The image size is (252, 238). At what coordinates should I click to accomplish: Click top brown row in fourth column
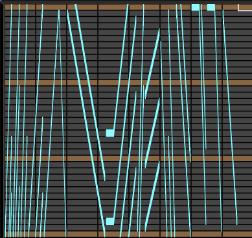113,7
